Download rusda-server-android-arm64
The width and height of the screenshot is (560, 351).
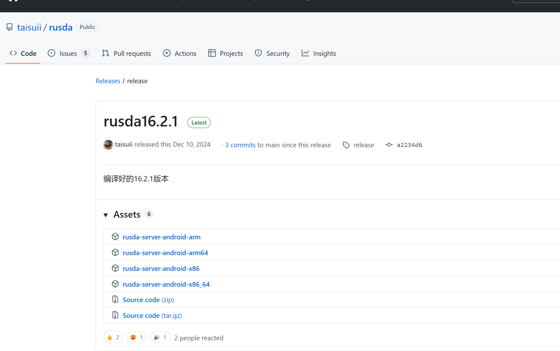click(x=166, y=253)
